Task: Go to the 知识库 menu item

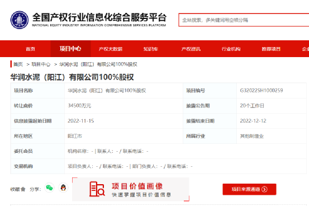Action: pos(150,49)
